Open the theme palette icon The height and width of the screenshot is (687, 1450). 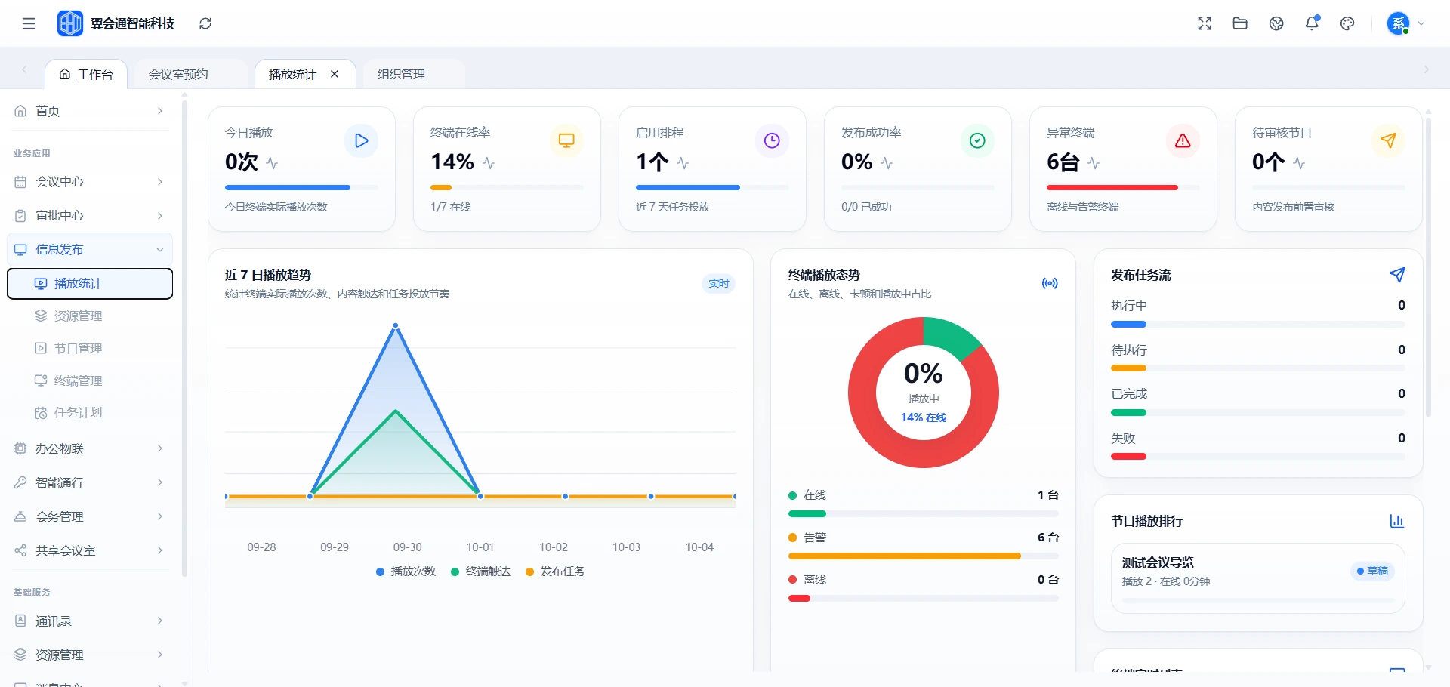point(1347,23)
